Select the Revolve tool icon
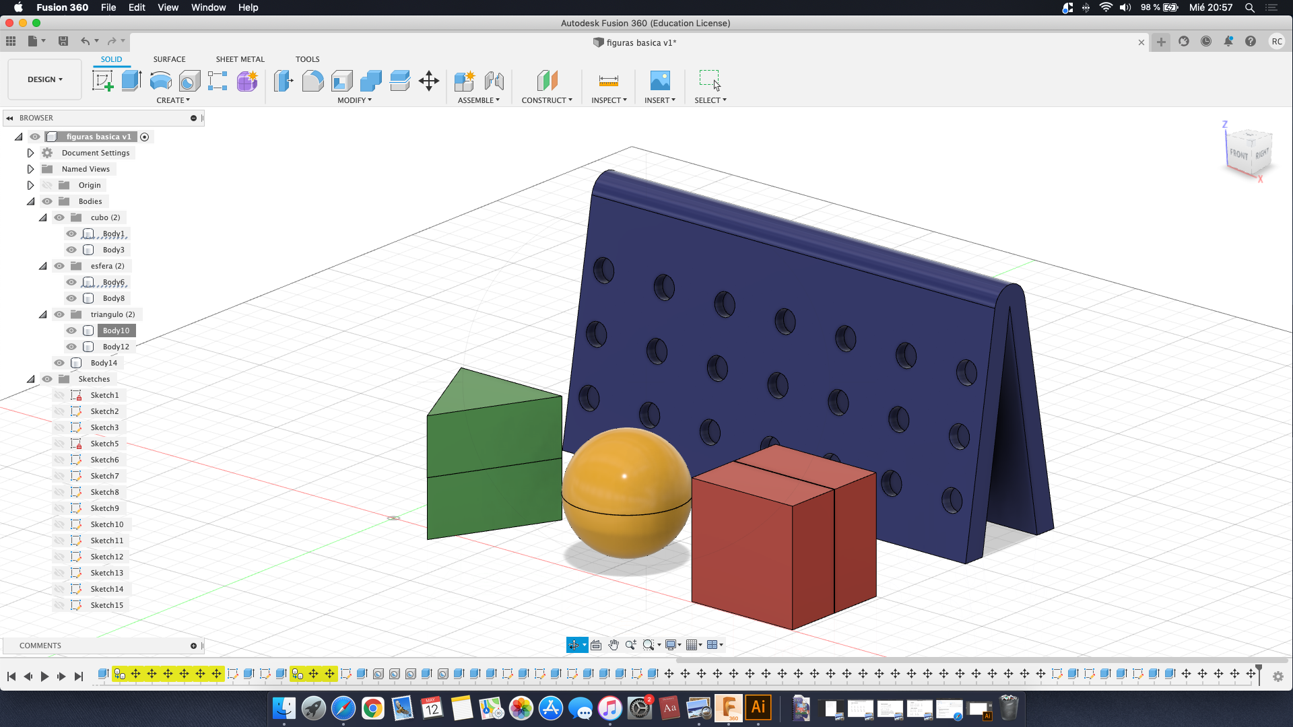The width and height of the screenshot is (1293, 727). coord(160,81)
